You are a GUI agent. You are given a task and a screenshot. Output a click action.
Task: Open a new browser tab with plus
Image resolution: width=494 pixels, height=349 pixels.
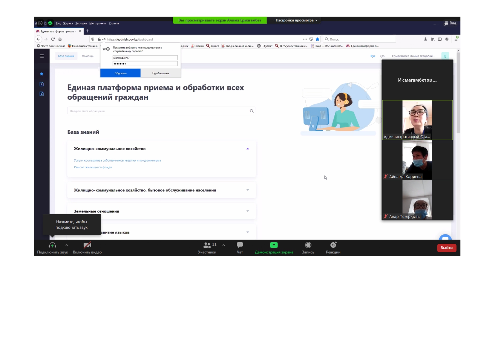coord(88,31)
